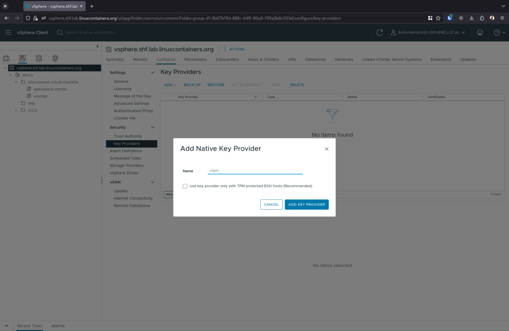Collapse the Security section
This screenshot has width=509, height=331.
pyautogui.click(x=153, y=127)
